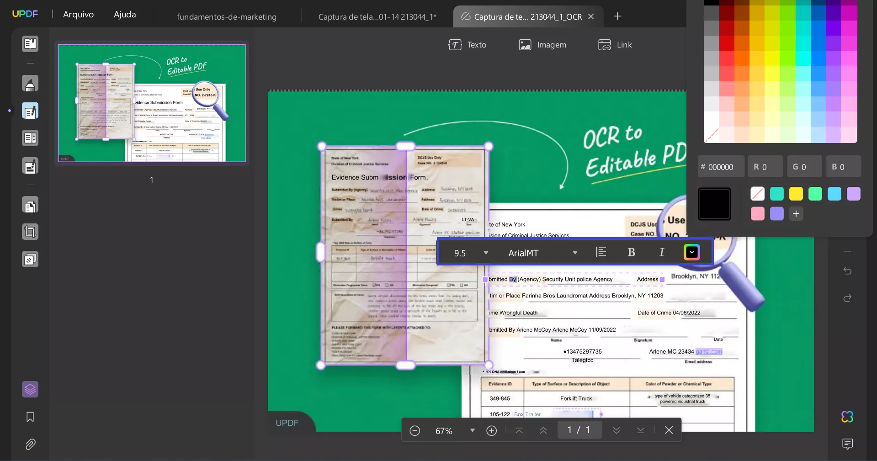Open the Arquivo menu
This screenshot has height=461, width=877.
tap(78, 14)
